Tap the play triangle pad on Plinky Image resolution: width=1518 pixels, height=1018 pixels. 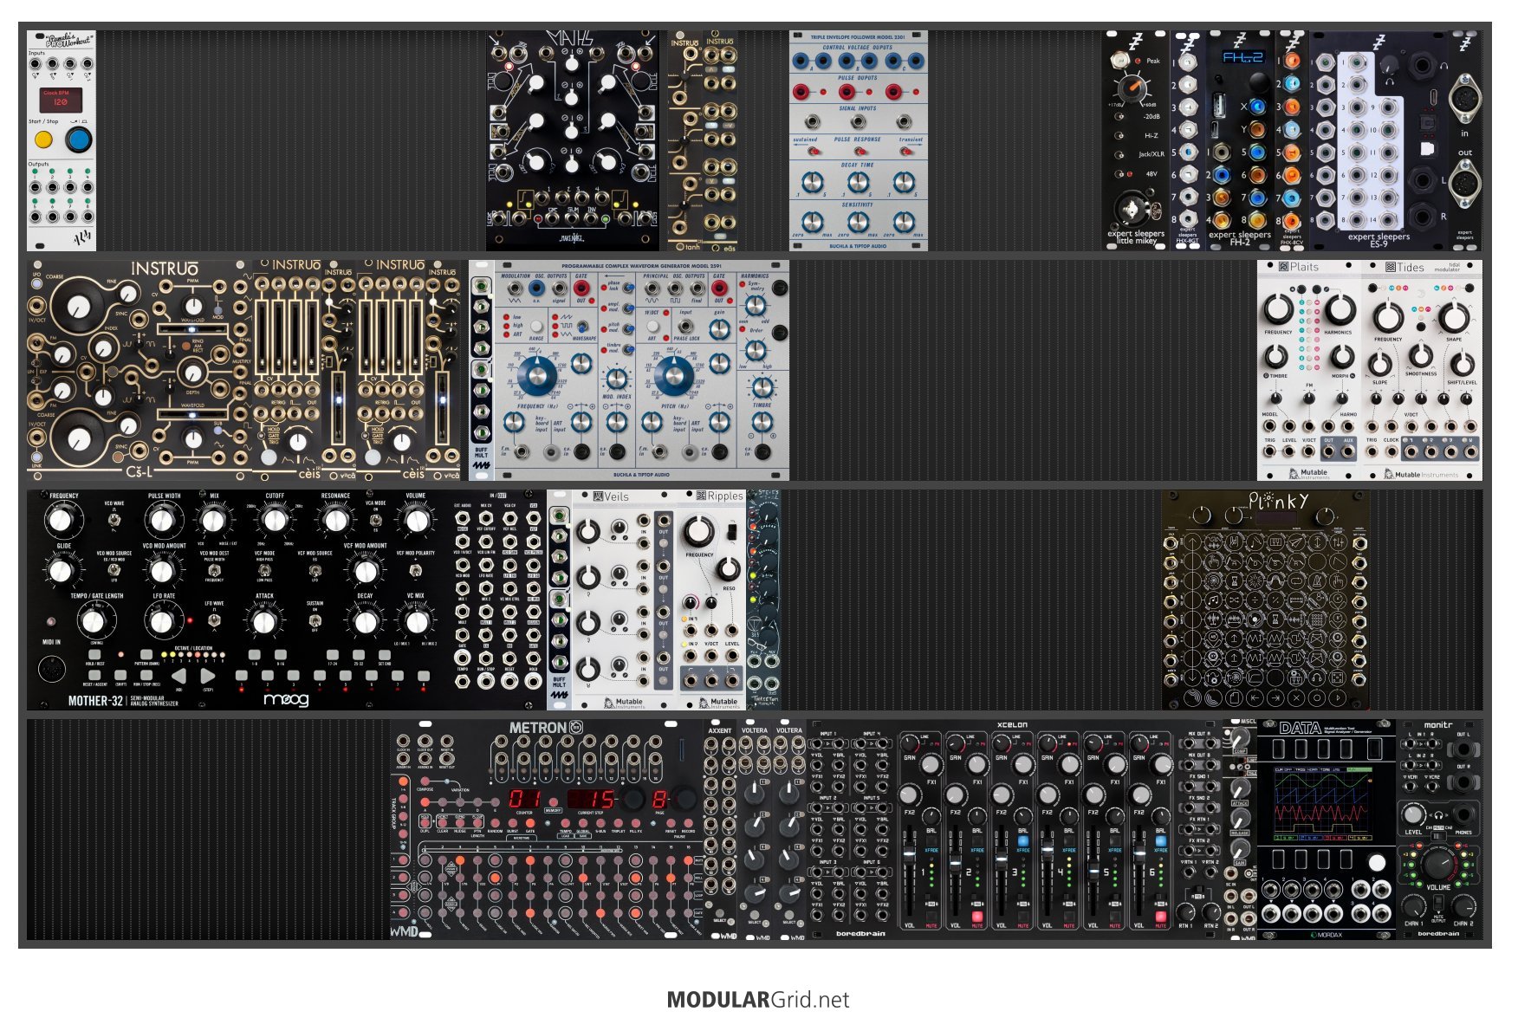(x=1338, y=697)
